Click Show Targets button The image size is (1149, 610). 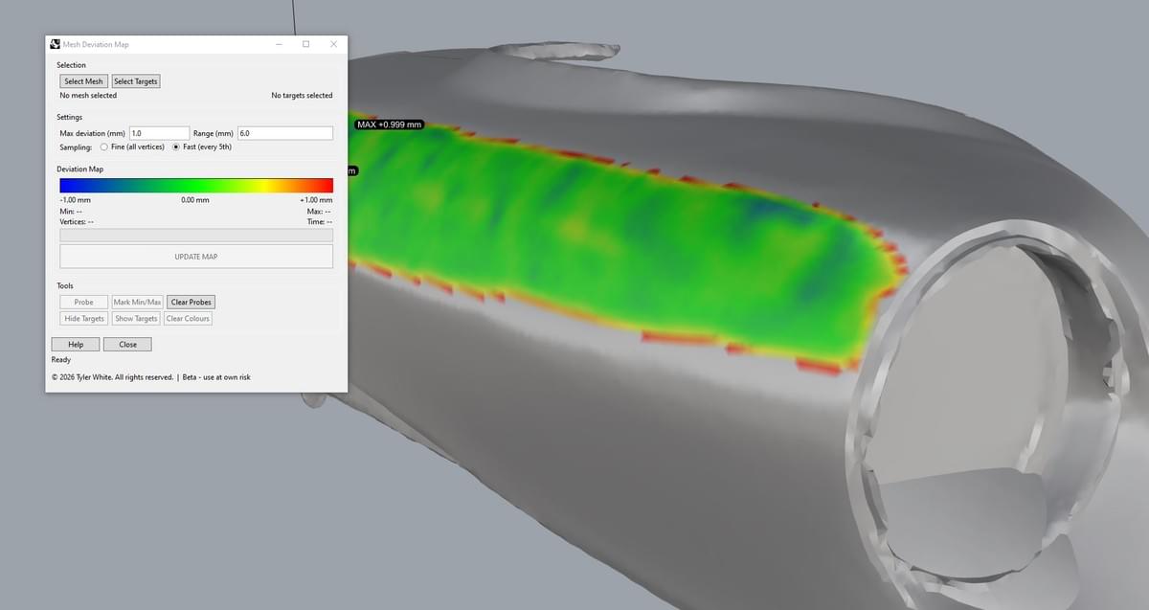tap(136, 318)
